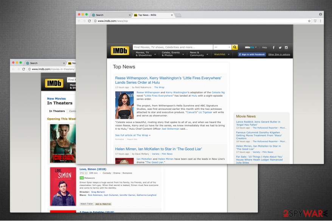This screenshot has width=332, height=221.
Task: Click Add to Watchlist for Love, Simon
Action: click(x=103, y=204)
